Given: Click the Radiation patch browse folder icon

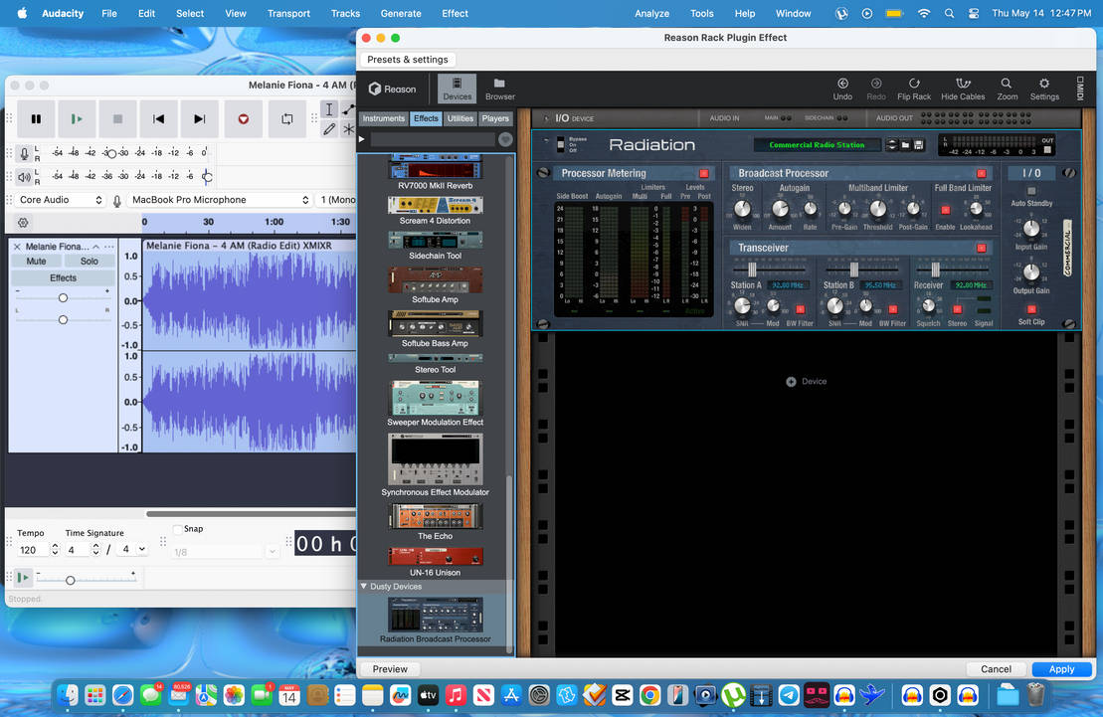Looking at the screenshot, I should pos(906,145).
